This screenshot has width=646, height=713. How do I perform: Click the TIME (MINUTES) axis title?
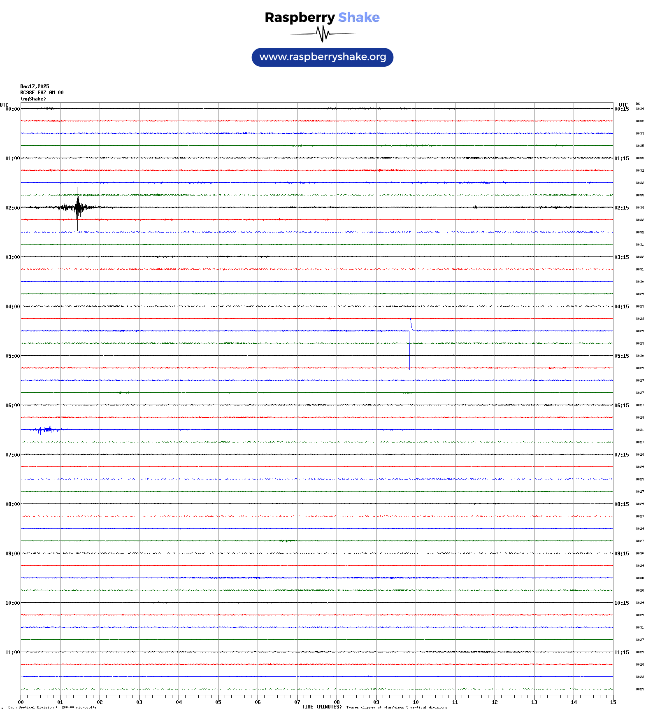[321, 707]
